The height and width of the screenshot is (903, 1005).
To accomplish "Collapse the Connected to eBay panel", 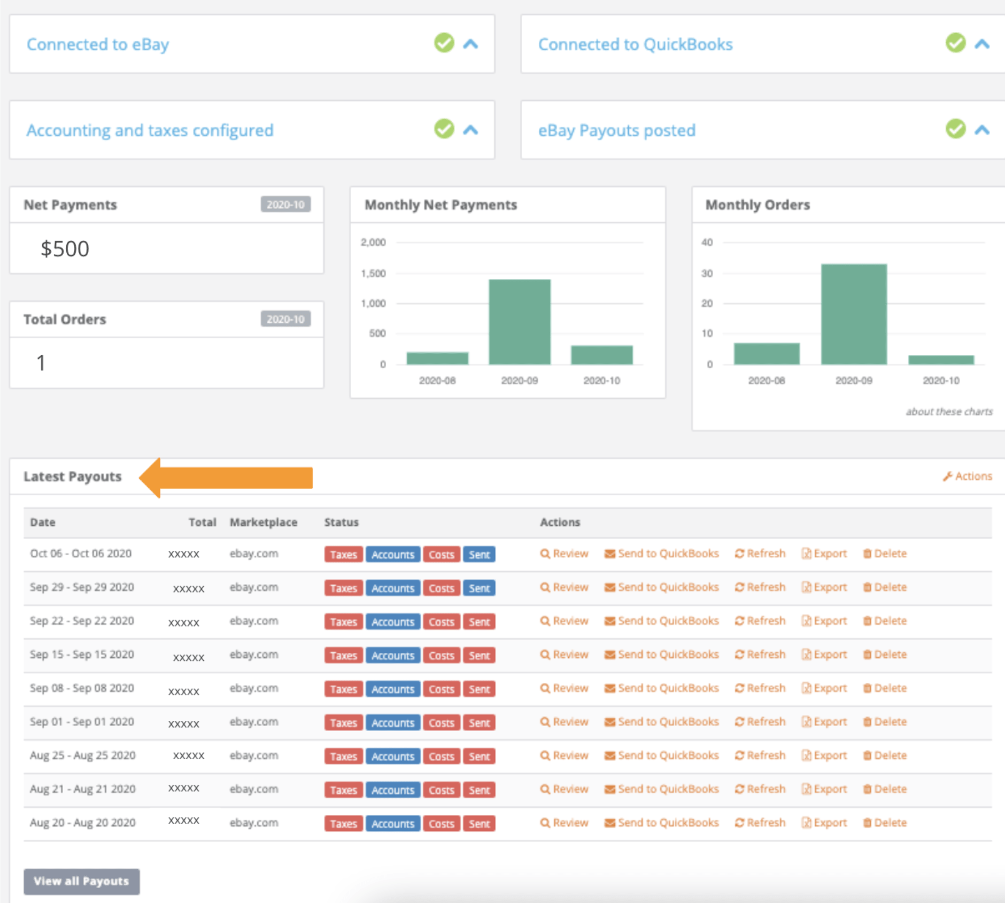I will point(470,44).
